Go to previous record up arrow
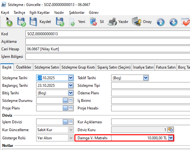 tap(161, 22)
